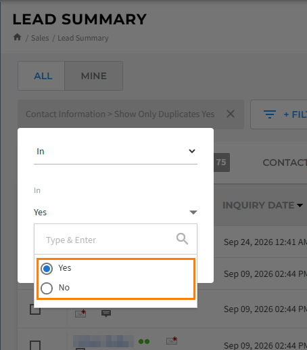
Task: Click the envelope icon next to green dots
Action: 172,341
